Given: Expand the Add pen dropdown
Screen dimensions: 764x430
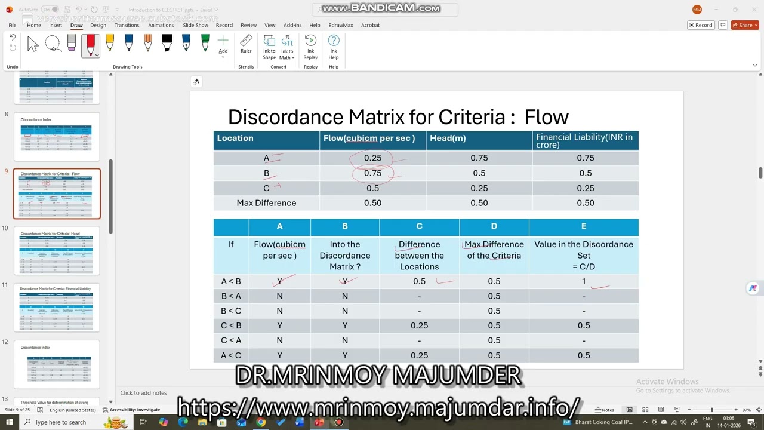Looking at the screenshot, I should pos(223,57).
